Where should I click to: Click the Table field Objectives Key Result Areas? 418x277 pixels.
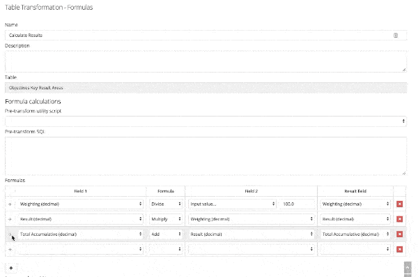pos(206,88)
